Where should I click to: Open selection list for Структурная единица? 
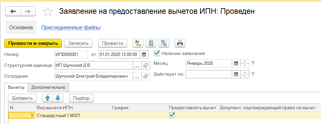pos(137,65)
